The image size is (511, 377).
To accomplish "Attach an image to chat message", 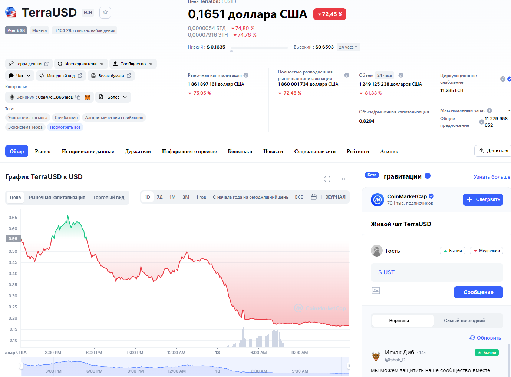I will pyautogui.click(x=376, y=291).
